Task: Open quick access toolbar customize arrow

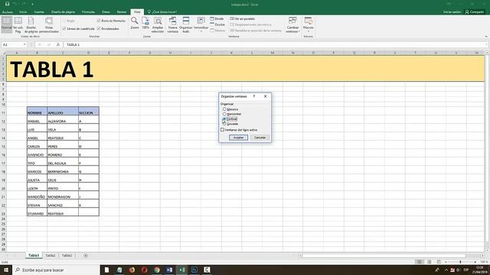Action: tap(32, 4)
